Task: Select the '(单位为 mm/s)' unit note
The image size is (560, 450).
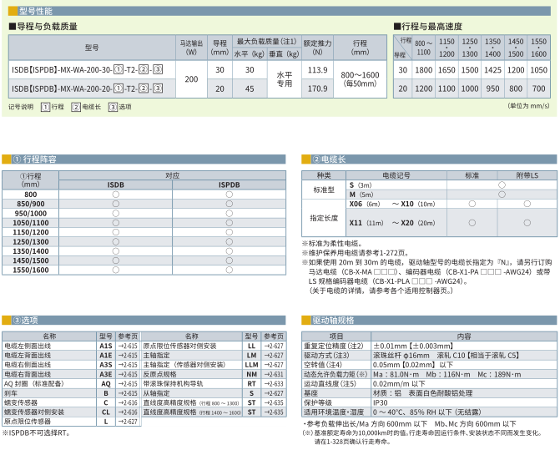Action: coord(528,106)
